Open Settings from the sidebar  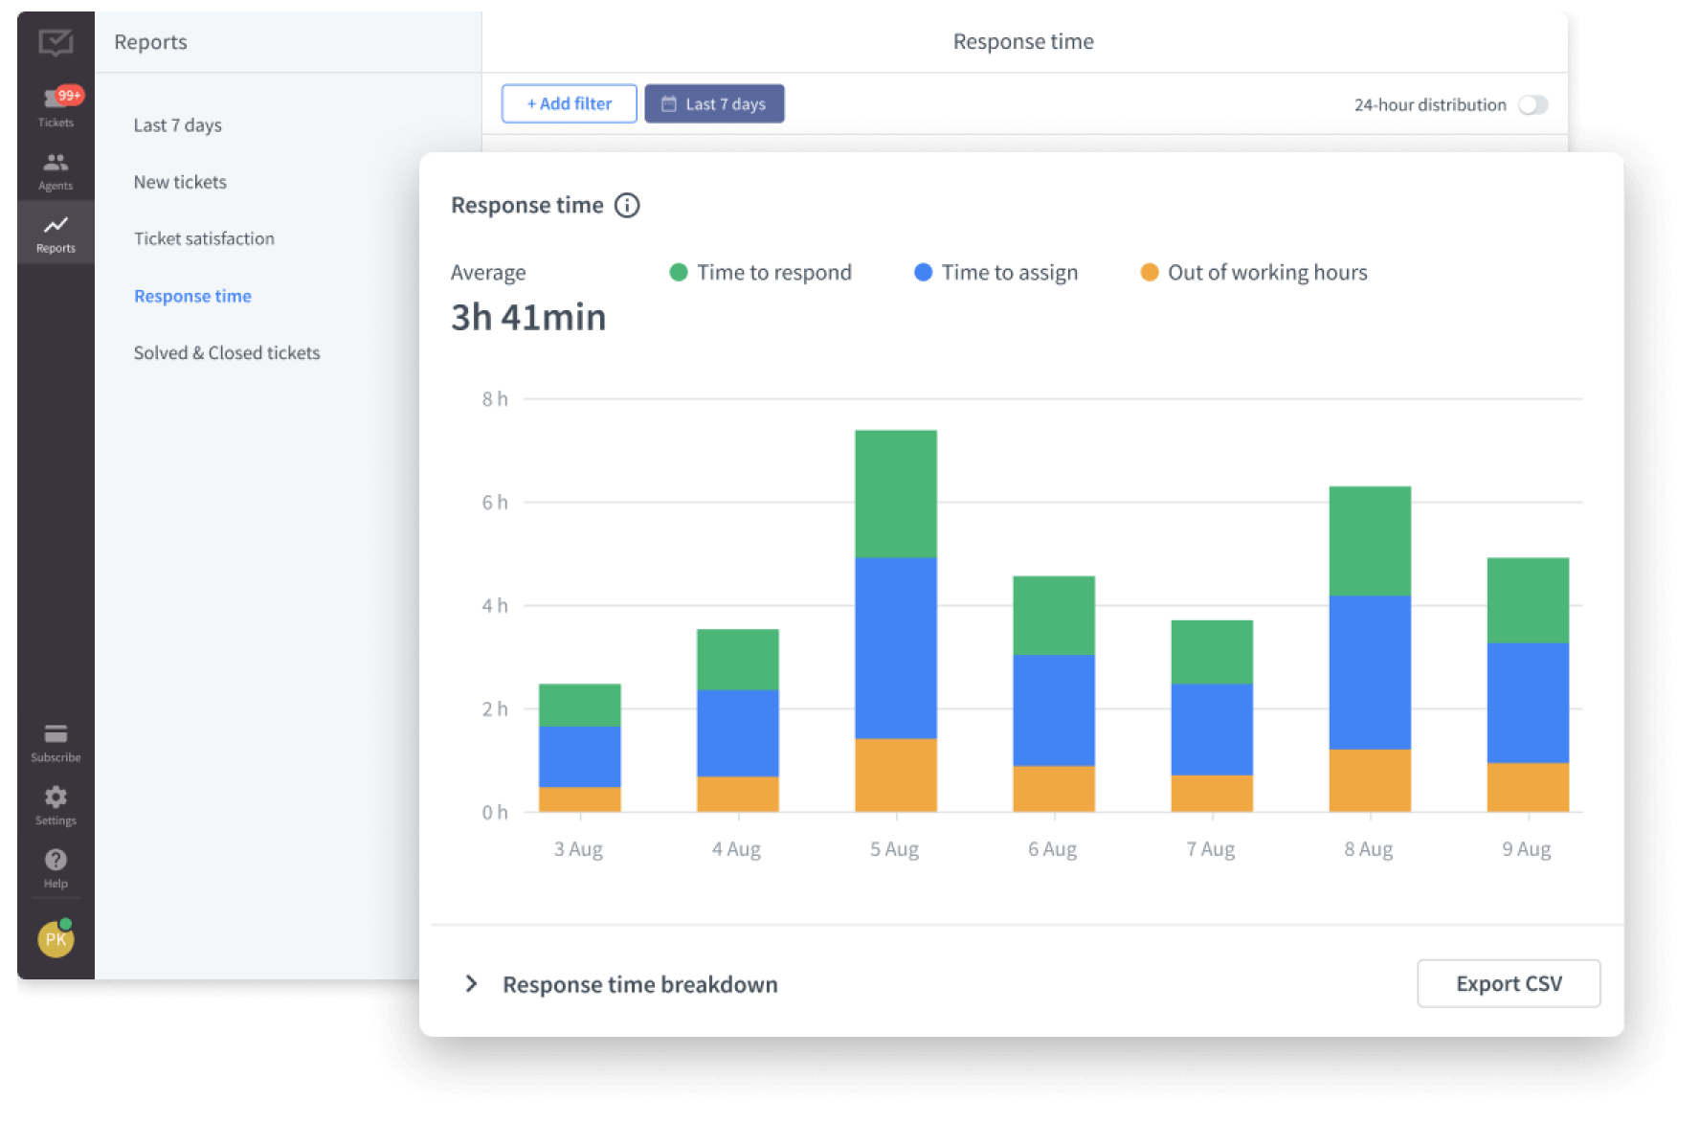click(x=55, y=802)
